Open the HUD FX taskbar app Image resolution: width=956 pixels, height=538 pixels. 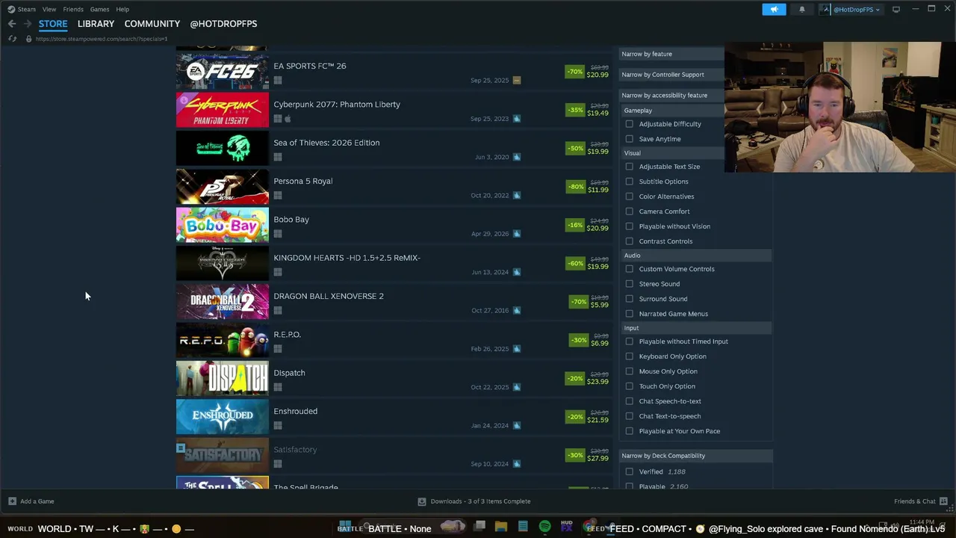(567, 527)
